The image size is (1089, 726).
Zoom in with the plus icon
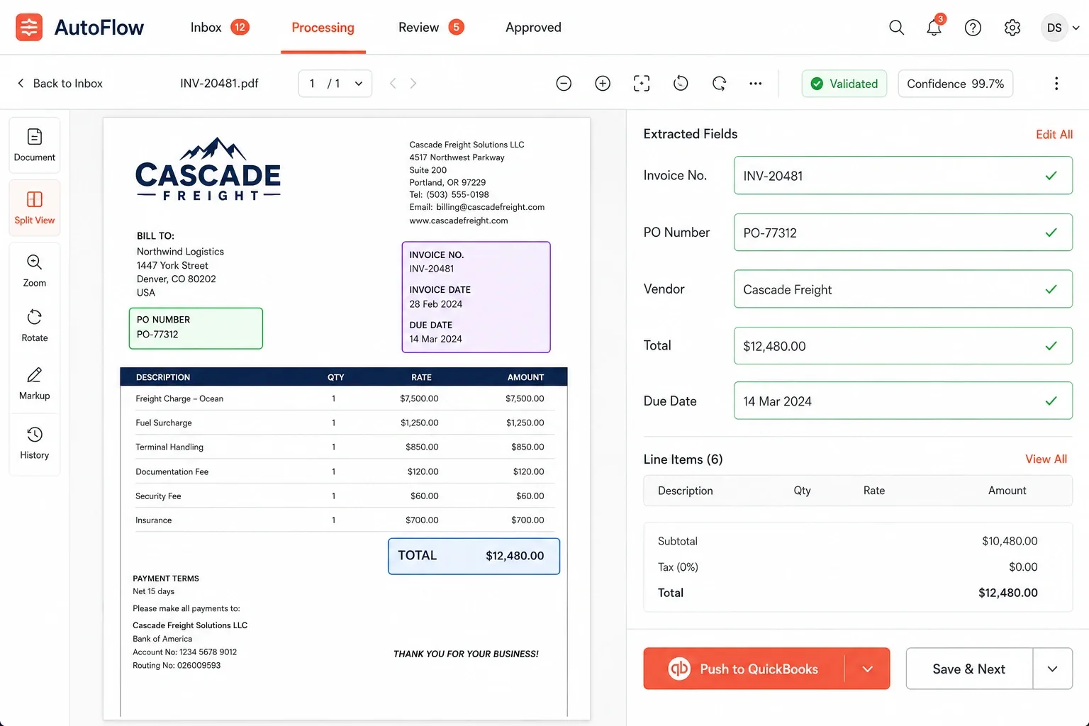(x=603, y=84)
